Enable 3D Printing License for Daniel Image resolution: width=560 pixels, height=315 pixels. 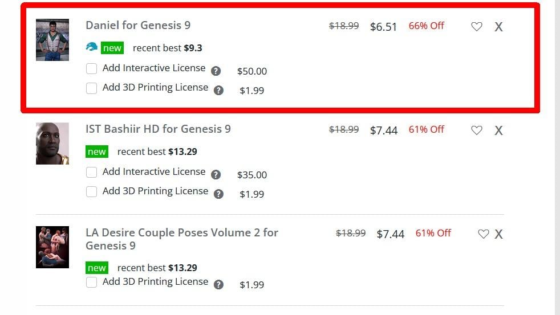point(91,88)
